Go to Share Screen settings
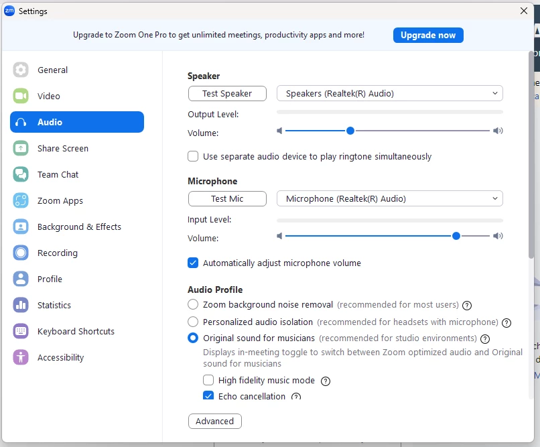This screenshot has width=540, height=447. pyautogui.click(x=77, y=148)
